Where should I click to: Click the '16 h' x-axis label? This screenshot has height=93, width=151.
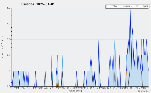pos(103,88)
